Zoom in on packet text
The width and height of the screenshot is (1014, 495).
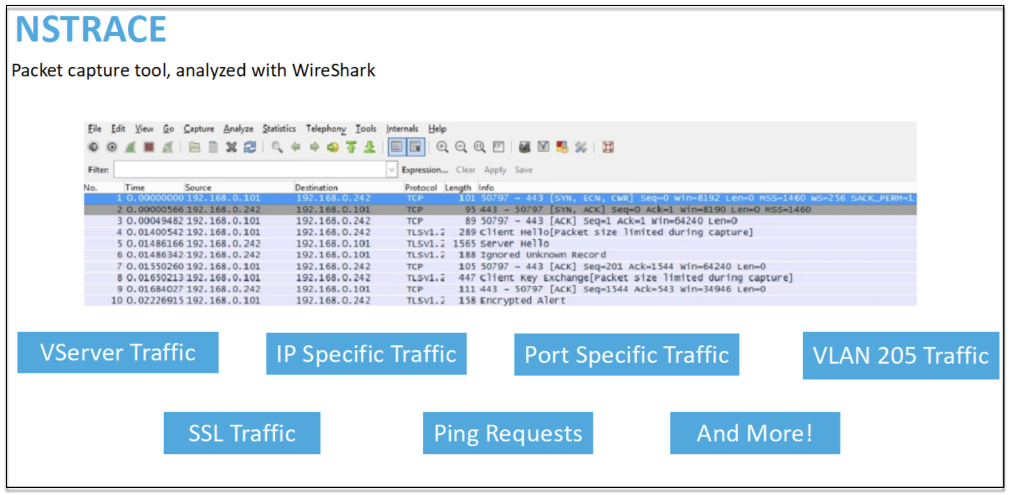click(x=443, y=147)
